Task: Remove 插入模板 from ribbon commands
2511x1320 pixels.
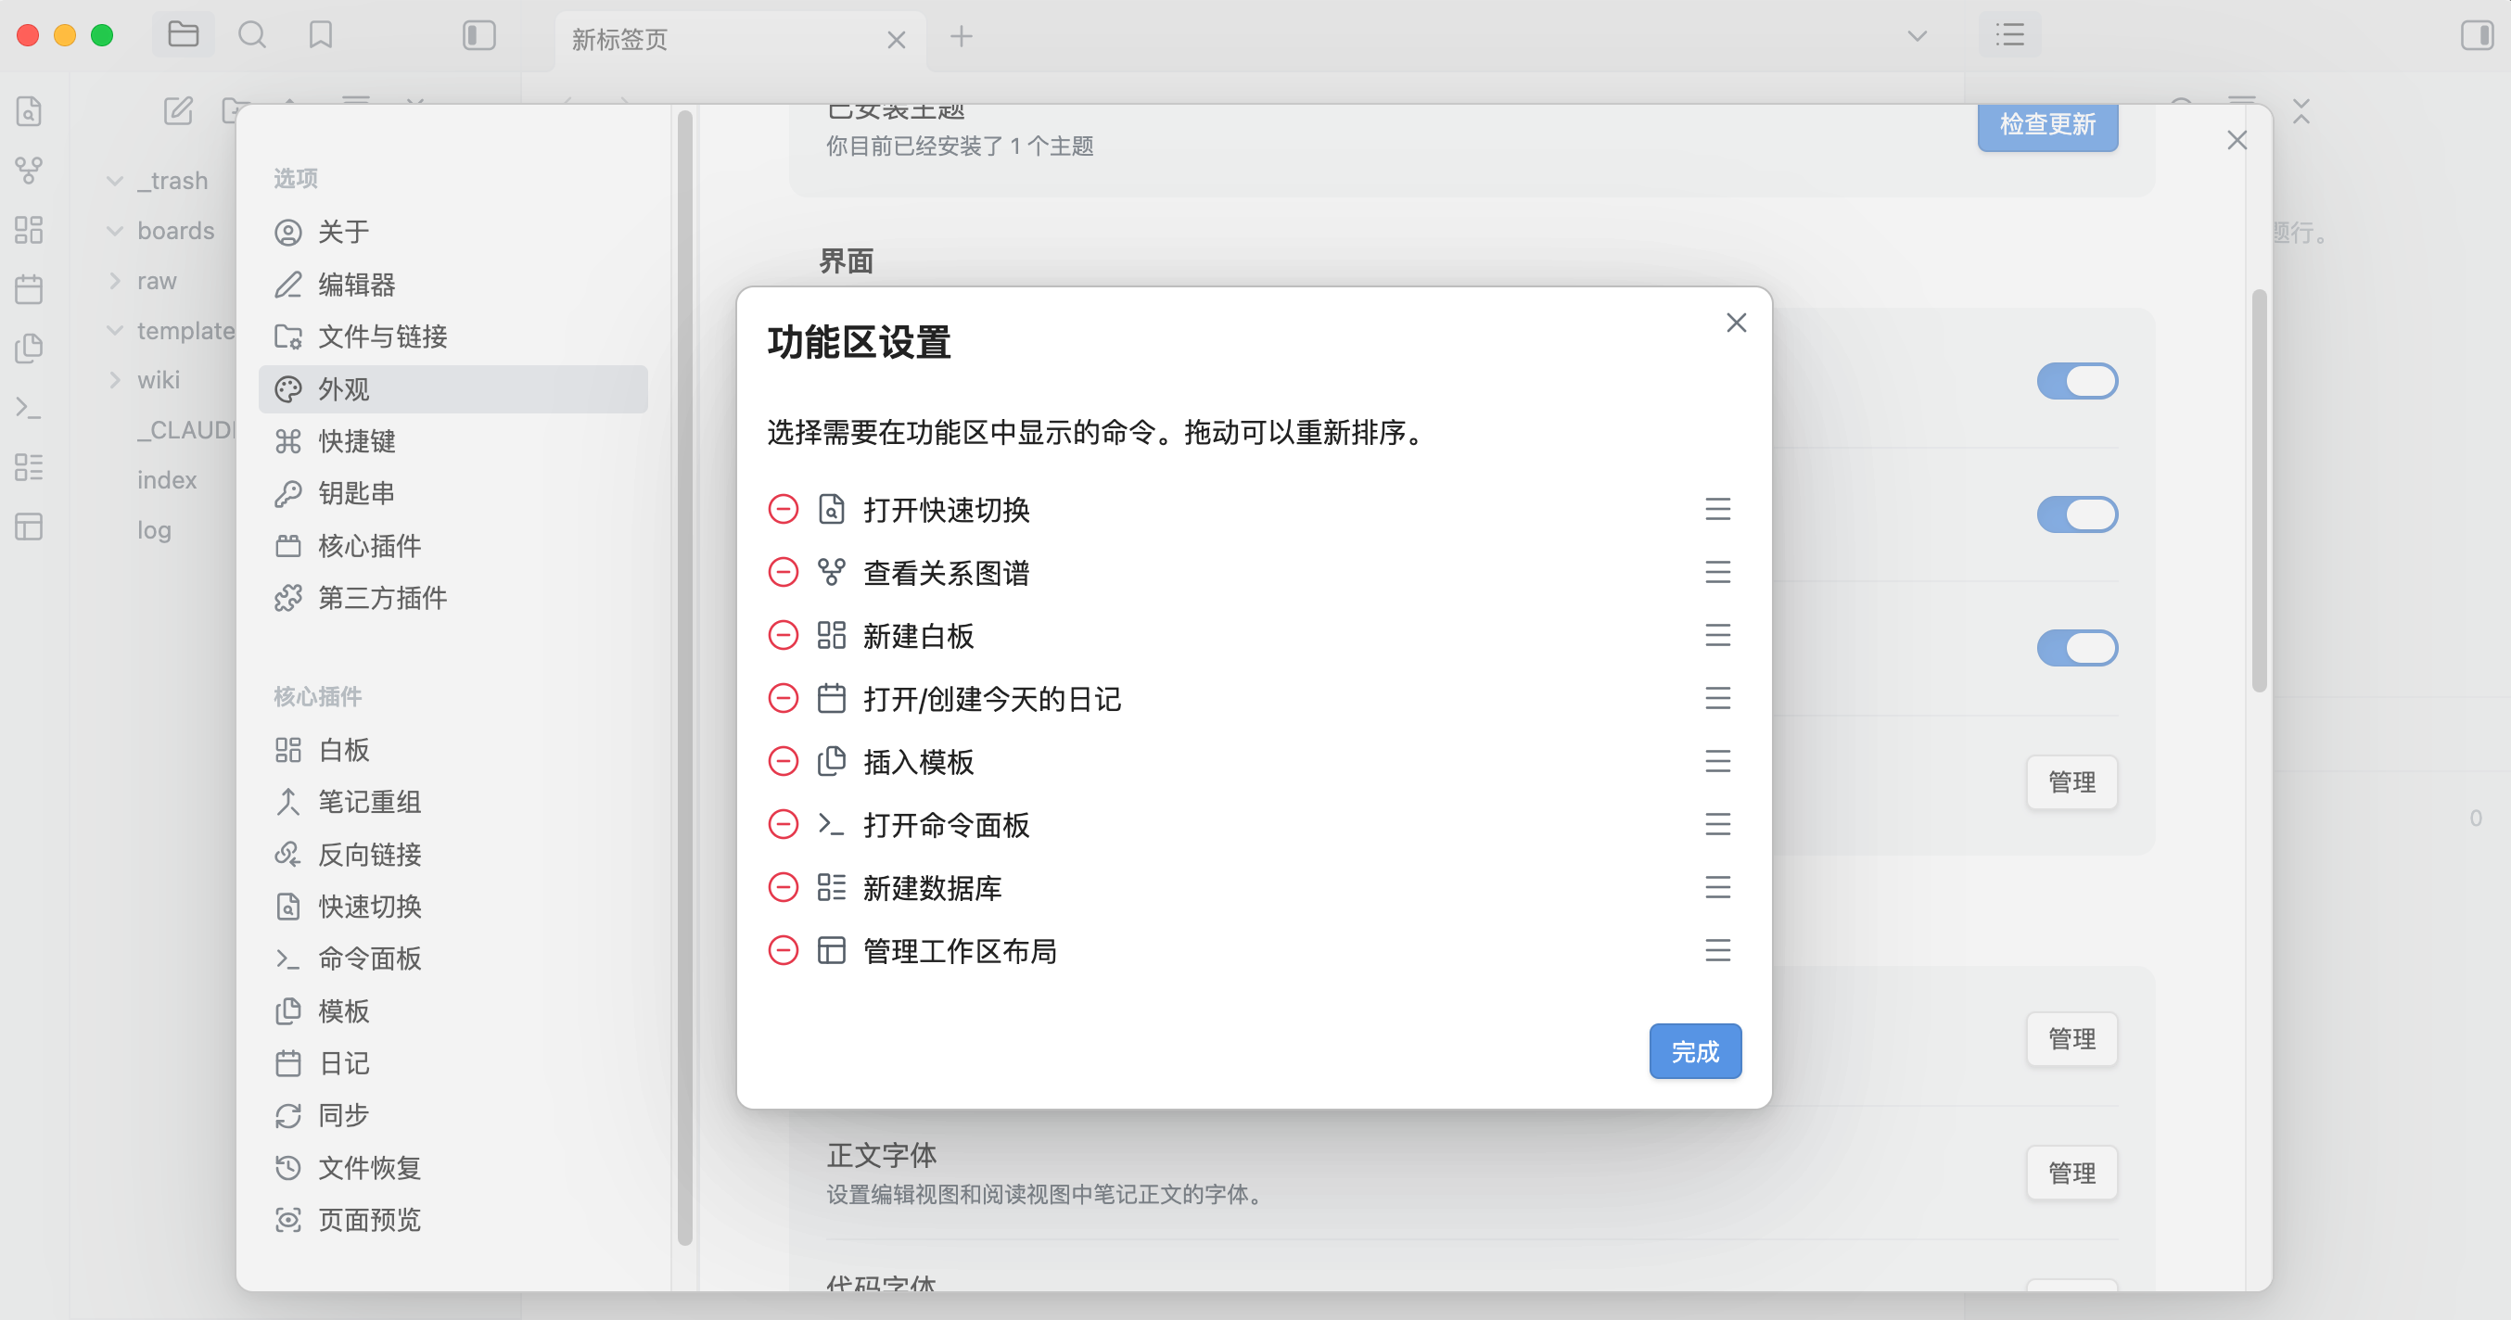Action: tap(783, 761)
